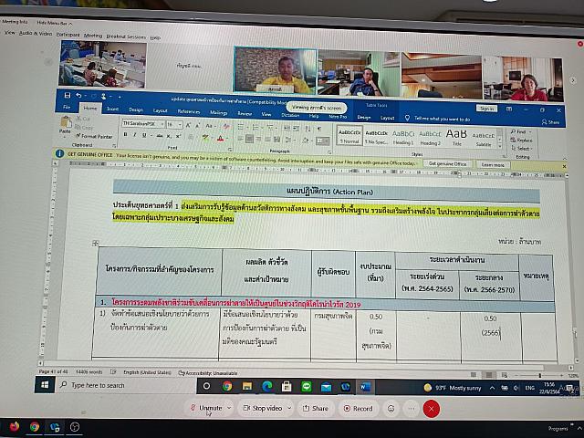Image resolution: width=584 pixels, height=438 pixels.
Task: Open the Insert ribbon tab
Action: coord(111,109)
